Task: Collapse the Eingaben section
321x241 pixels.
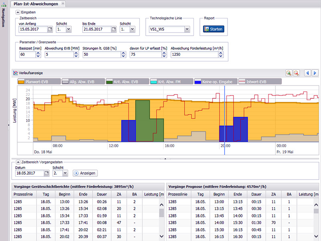Action: click(18, 12)
